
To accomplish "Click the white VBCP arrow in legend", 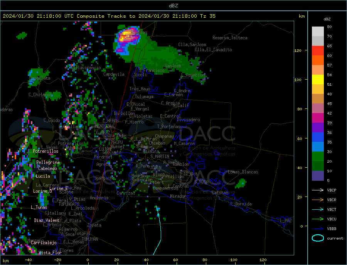I will pyautogui.click(x=318, y=190).
